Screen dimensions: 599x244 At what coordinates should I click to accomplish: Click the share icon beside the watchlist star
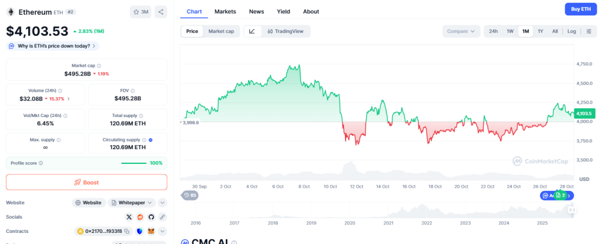pos(161,12)
